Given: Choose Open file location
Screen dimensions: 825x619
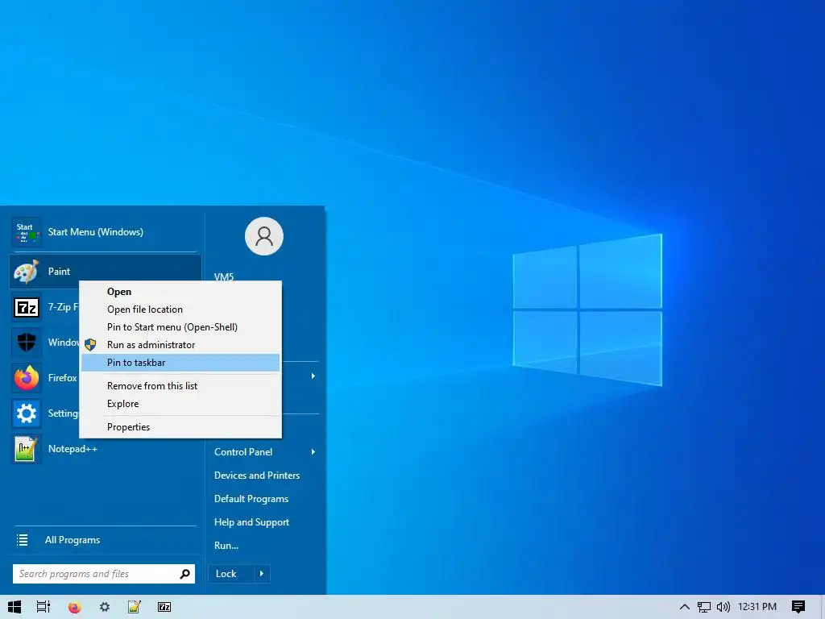Looking at the screenshot, I should (x=180, y=309).
